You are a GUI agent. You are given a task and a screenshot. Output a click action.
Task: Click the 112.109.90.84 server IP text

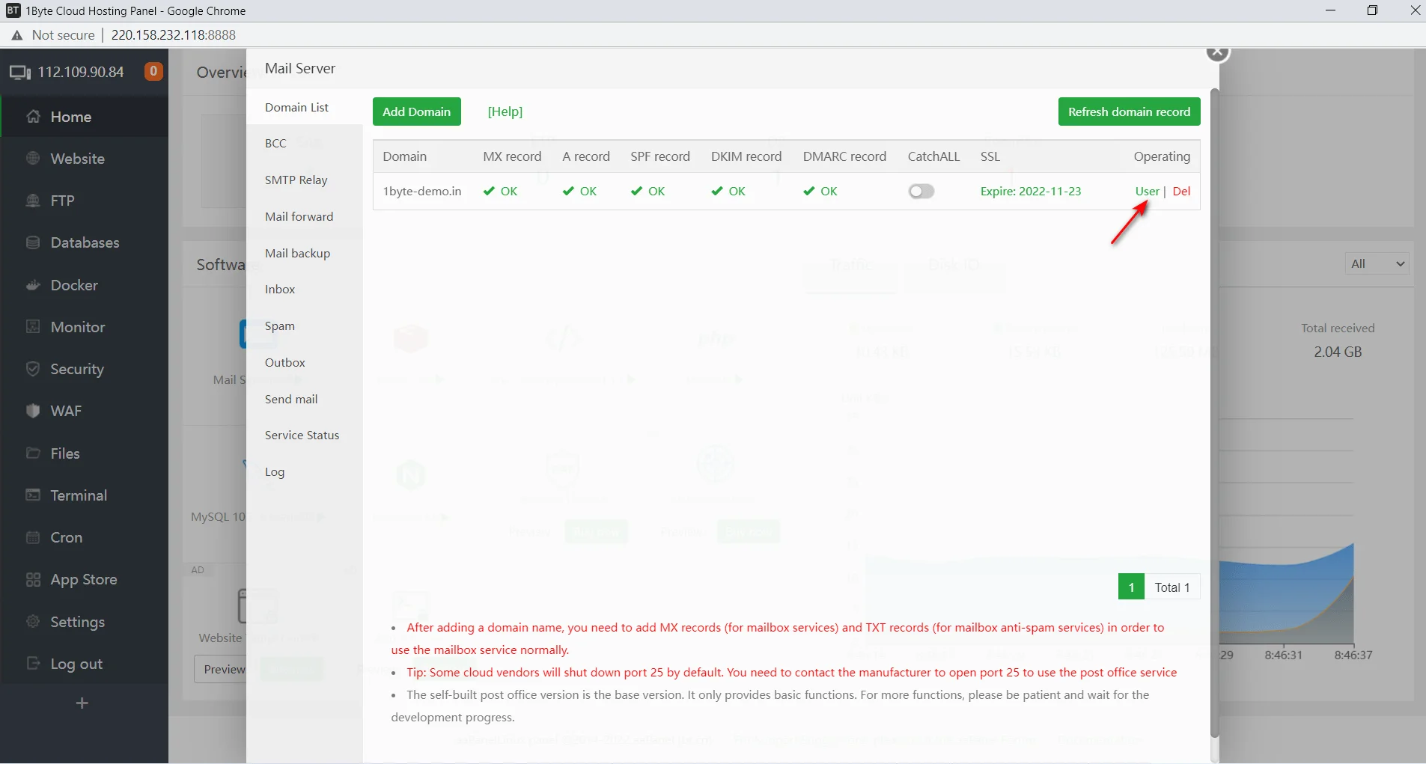pyautogui.click(x=81, y=72)
